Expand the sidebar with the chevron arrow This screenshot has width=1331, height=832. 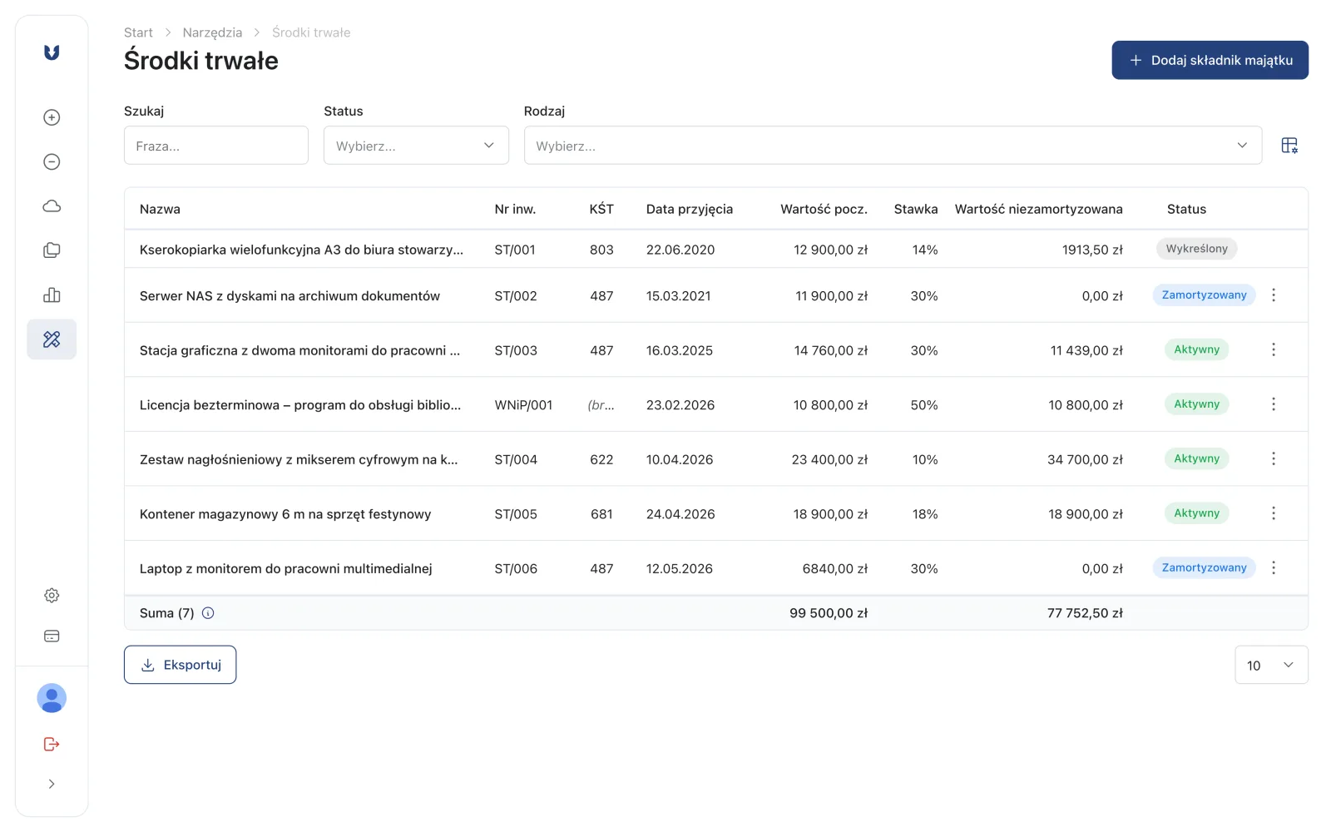tap(52, 784)
